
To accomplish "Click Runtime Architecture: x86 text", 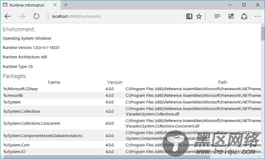I will 25,57.
